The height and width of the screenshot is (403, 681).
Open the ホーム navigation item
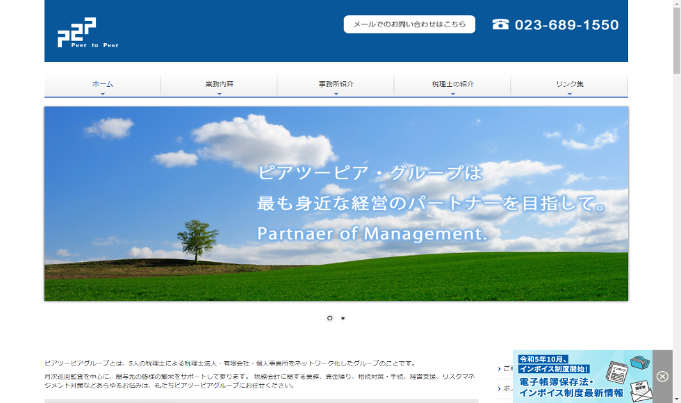pos(102,84)
